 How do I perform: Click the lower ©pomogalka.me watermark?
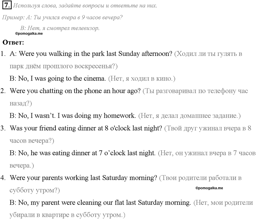coord(209,188)
